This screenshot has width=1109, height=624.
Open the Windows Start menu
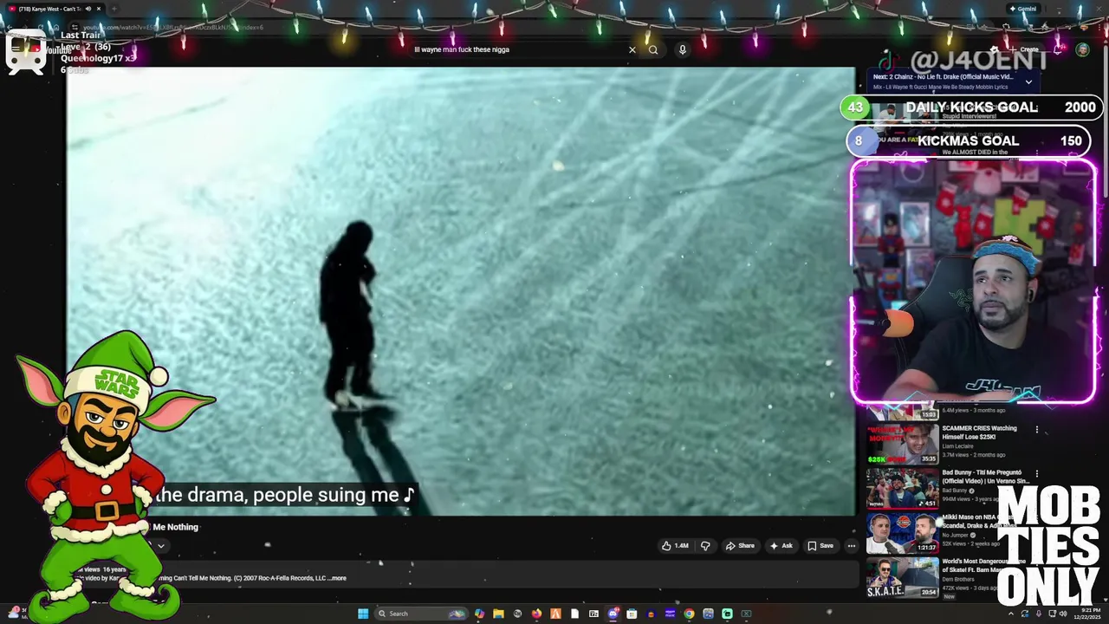point(363,614)
